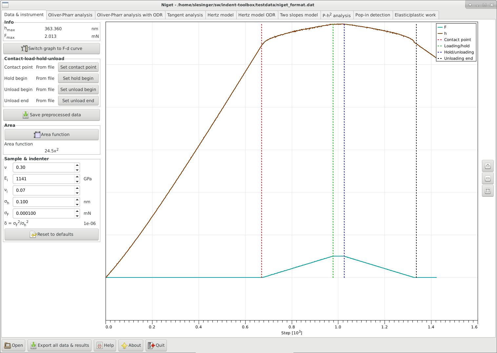Decrease the ν value with down arrow

coord(77,170)
